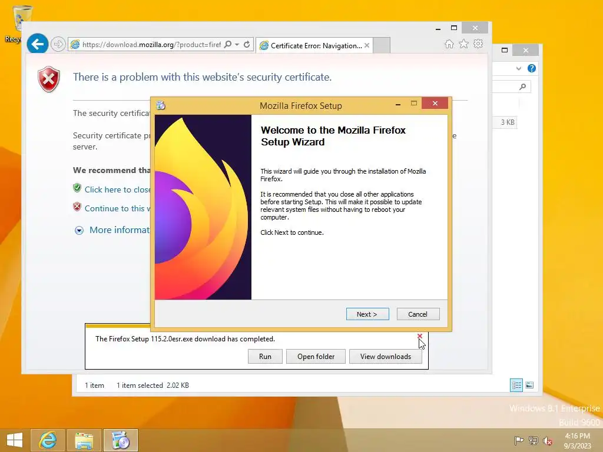The image size is (603, 452).
Task: Cancel the Mozilla Firefox Setup wizard
Action: coord(418,314)
